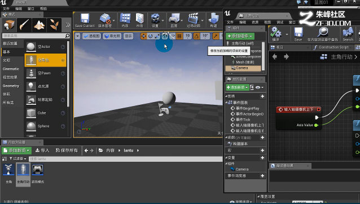Open the 透视图 perspective view dropdown
Image resolution: width=360 pixels, height=204 pixels.
click(x=92, y=36)
